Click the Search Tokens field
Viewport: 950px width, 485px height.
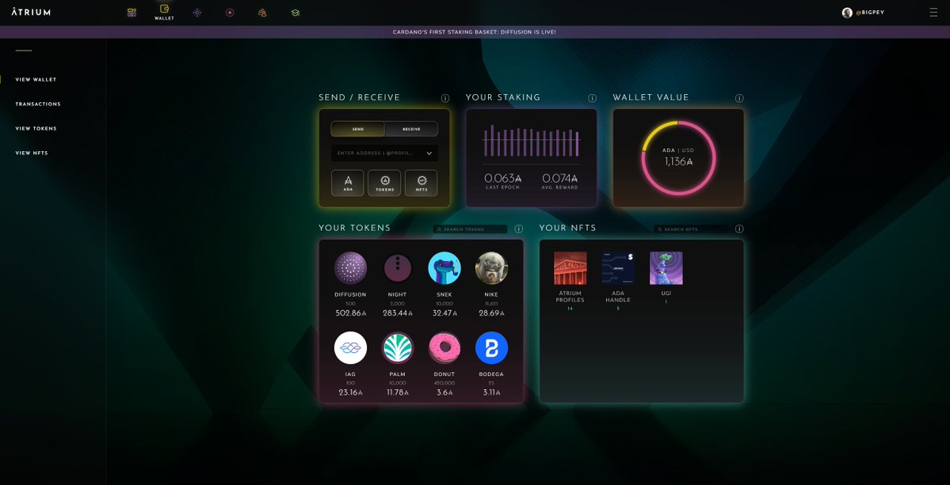(x=470, y=229)
